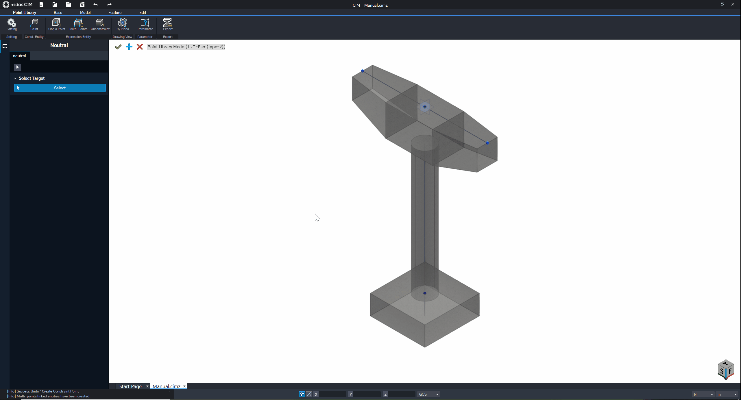Confirm Point Library mode with green checkmark
741x400 pixels.
pos(118,47)
